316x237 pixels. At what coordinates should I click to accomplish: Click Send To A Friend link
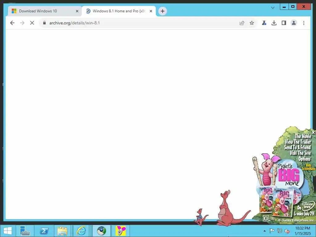(x=297, y=148)
